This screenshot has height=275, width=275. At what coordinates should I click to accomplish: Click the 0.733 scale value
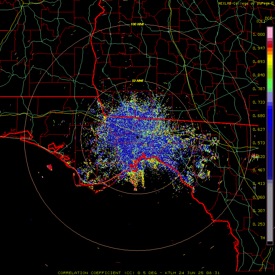[x=259, y=102]
